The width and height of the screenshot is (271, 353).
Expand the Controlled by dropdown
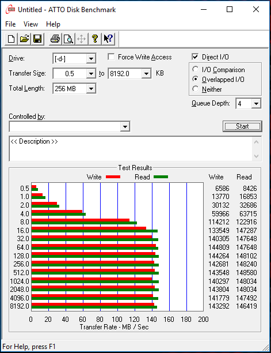125,126
